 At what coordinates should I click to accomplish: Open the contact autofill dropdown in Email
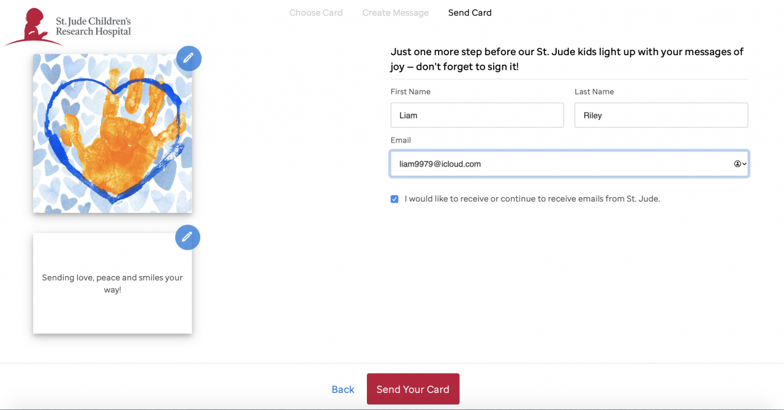coord(740,164)
